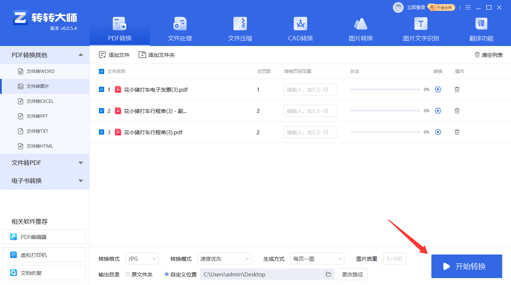Click 清空列表 to clear list
The height and width of the screenshot is (285, 511).
489,55
